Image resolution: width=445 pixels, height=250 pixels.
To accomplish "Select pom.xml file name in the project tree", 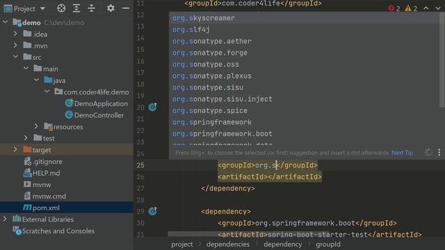I will pos(46,208).
